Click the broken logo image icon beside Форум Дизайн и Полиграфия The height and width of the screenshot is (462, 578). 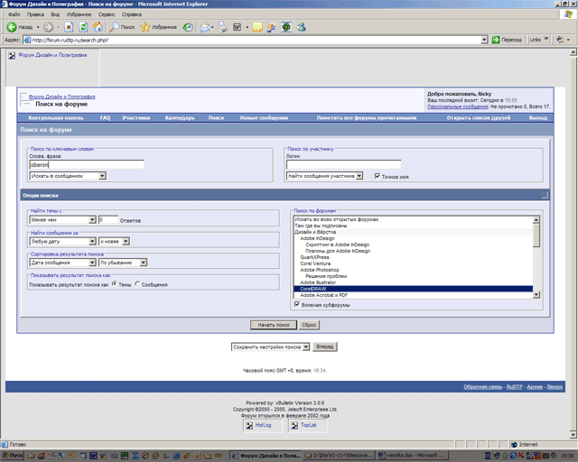click(12, 56)
